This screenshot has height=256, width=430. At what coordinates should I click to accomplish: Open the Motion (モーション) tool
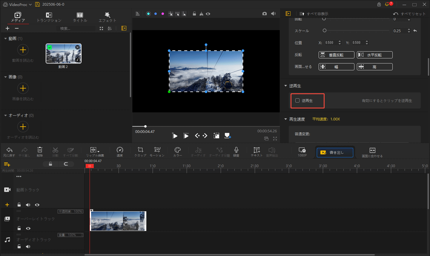click(x=157, y=150)
